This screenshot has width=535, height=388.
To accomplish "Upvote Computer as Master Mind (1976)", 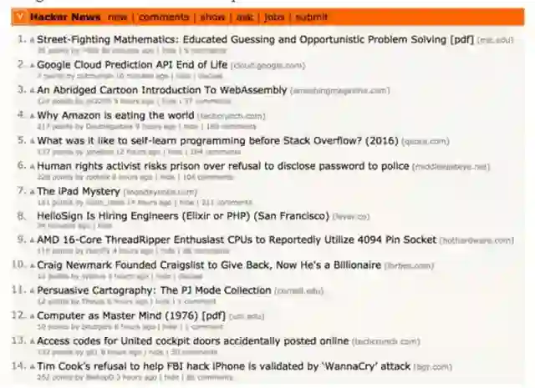I will pos(32,316).
